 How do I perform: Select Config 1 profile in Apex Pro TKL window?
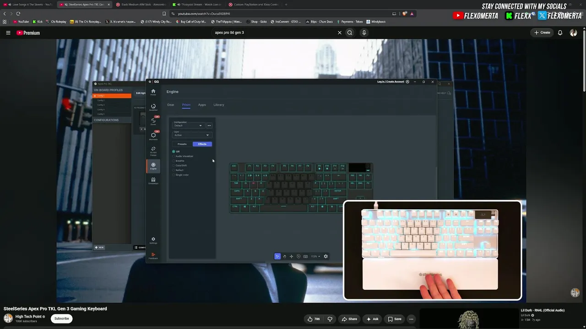pyautogui.click(x=112, y=96)
